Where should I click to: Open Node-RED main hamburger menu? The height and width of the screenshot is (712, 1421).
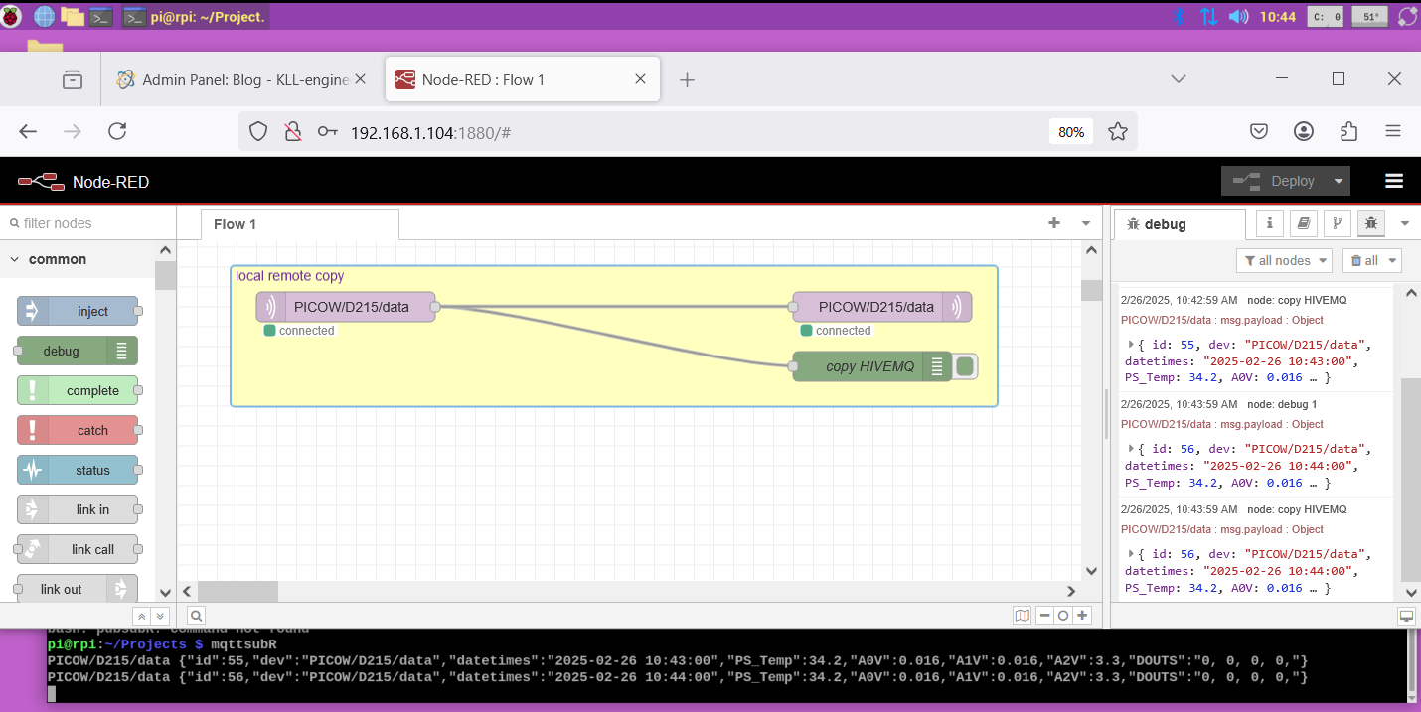pos(1393,181)
